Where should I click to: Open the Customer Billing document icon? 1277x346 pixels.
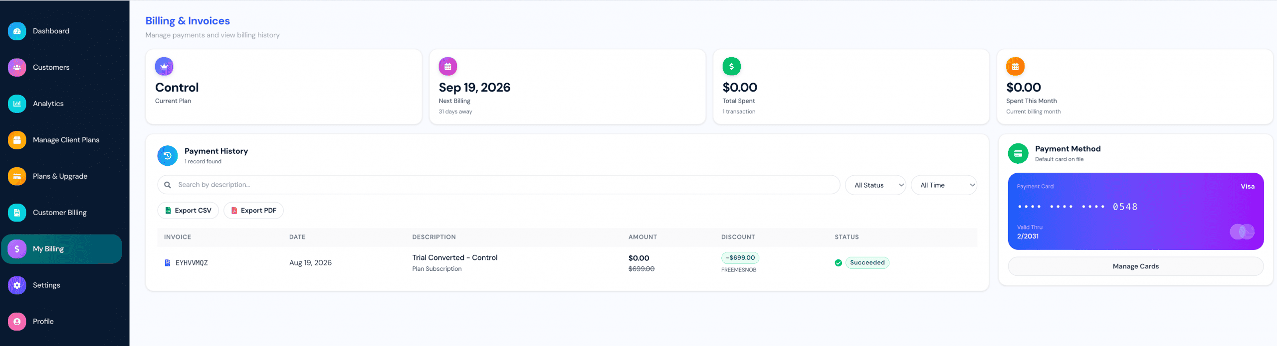pyautogui.click(x=17, y=213)
